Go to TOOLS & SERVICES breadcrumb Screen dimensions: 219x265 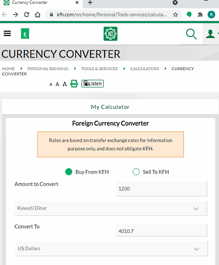pos(99,69)
